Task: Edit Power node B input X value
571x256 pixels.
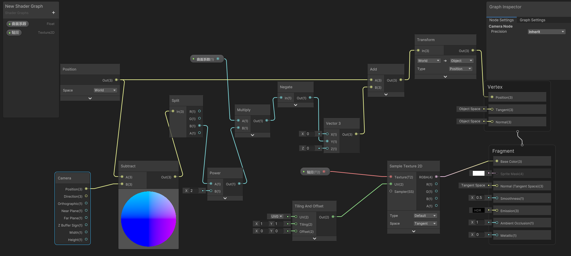Action: click(193, 191)
